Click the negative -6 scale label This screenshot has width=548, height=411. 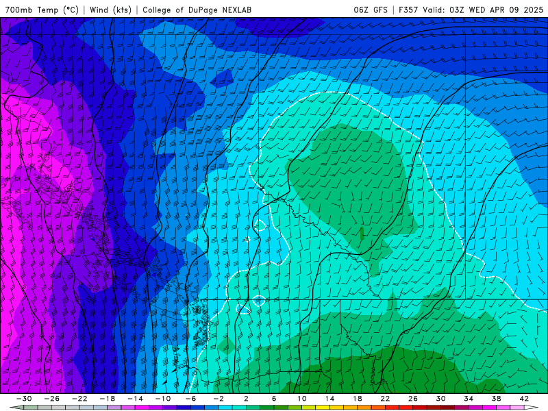coord(191,399)
